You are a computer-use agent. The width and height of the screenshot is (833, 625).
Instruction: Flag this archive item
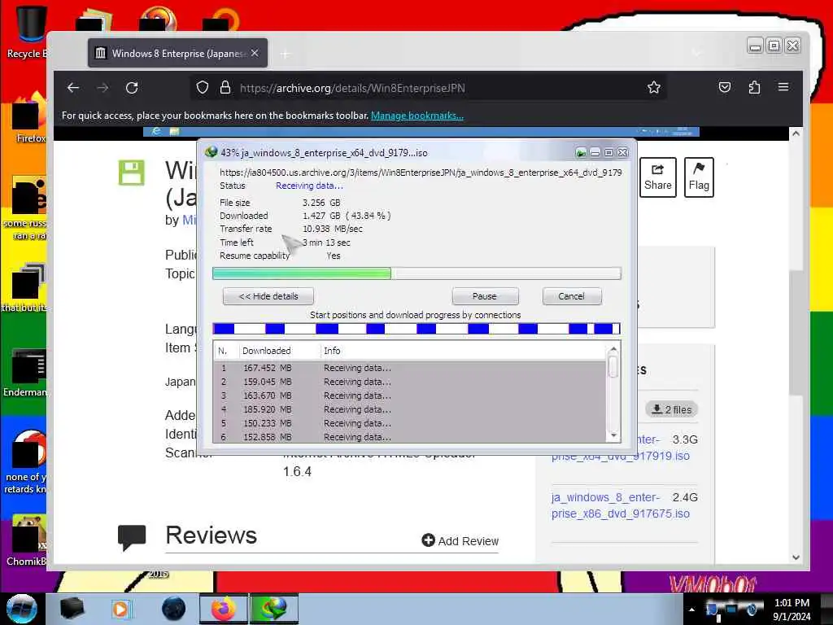[699, 177]
